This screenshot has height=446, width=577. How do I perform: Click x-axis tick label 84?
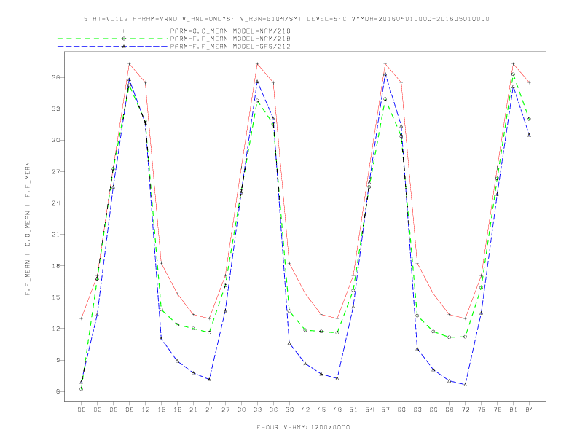pos(530,410)
